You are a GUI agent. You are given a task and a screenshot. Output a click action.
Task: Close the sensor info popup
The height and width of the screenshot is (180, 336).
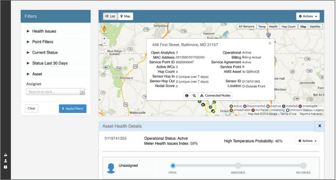click(270, 43)
